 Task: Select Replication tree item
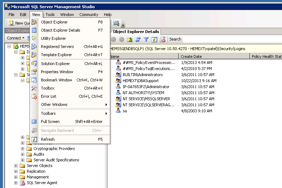(36, 171)
